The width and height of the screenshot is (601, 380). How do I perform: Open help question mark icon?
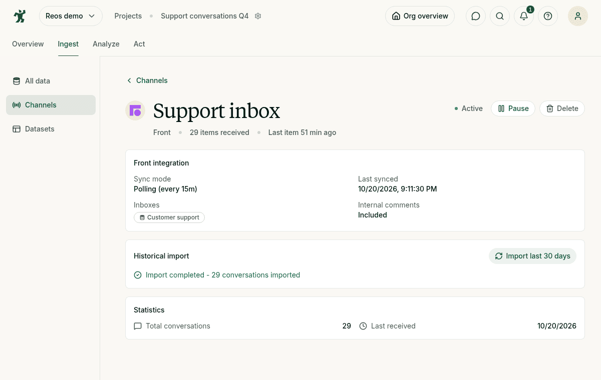[548, 16]
